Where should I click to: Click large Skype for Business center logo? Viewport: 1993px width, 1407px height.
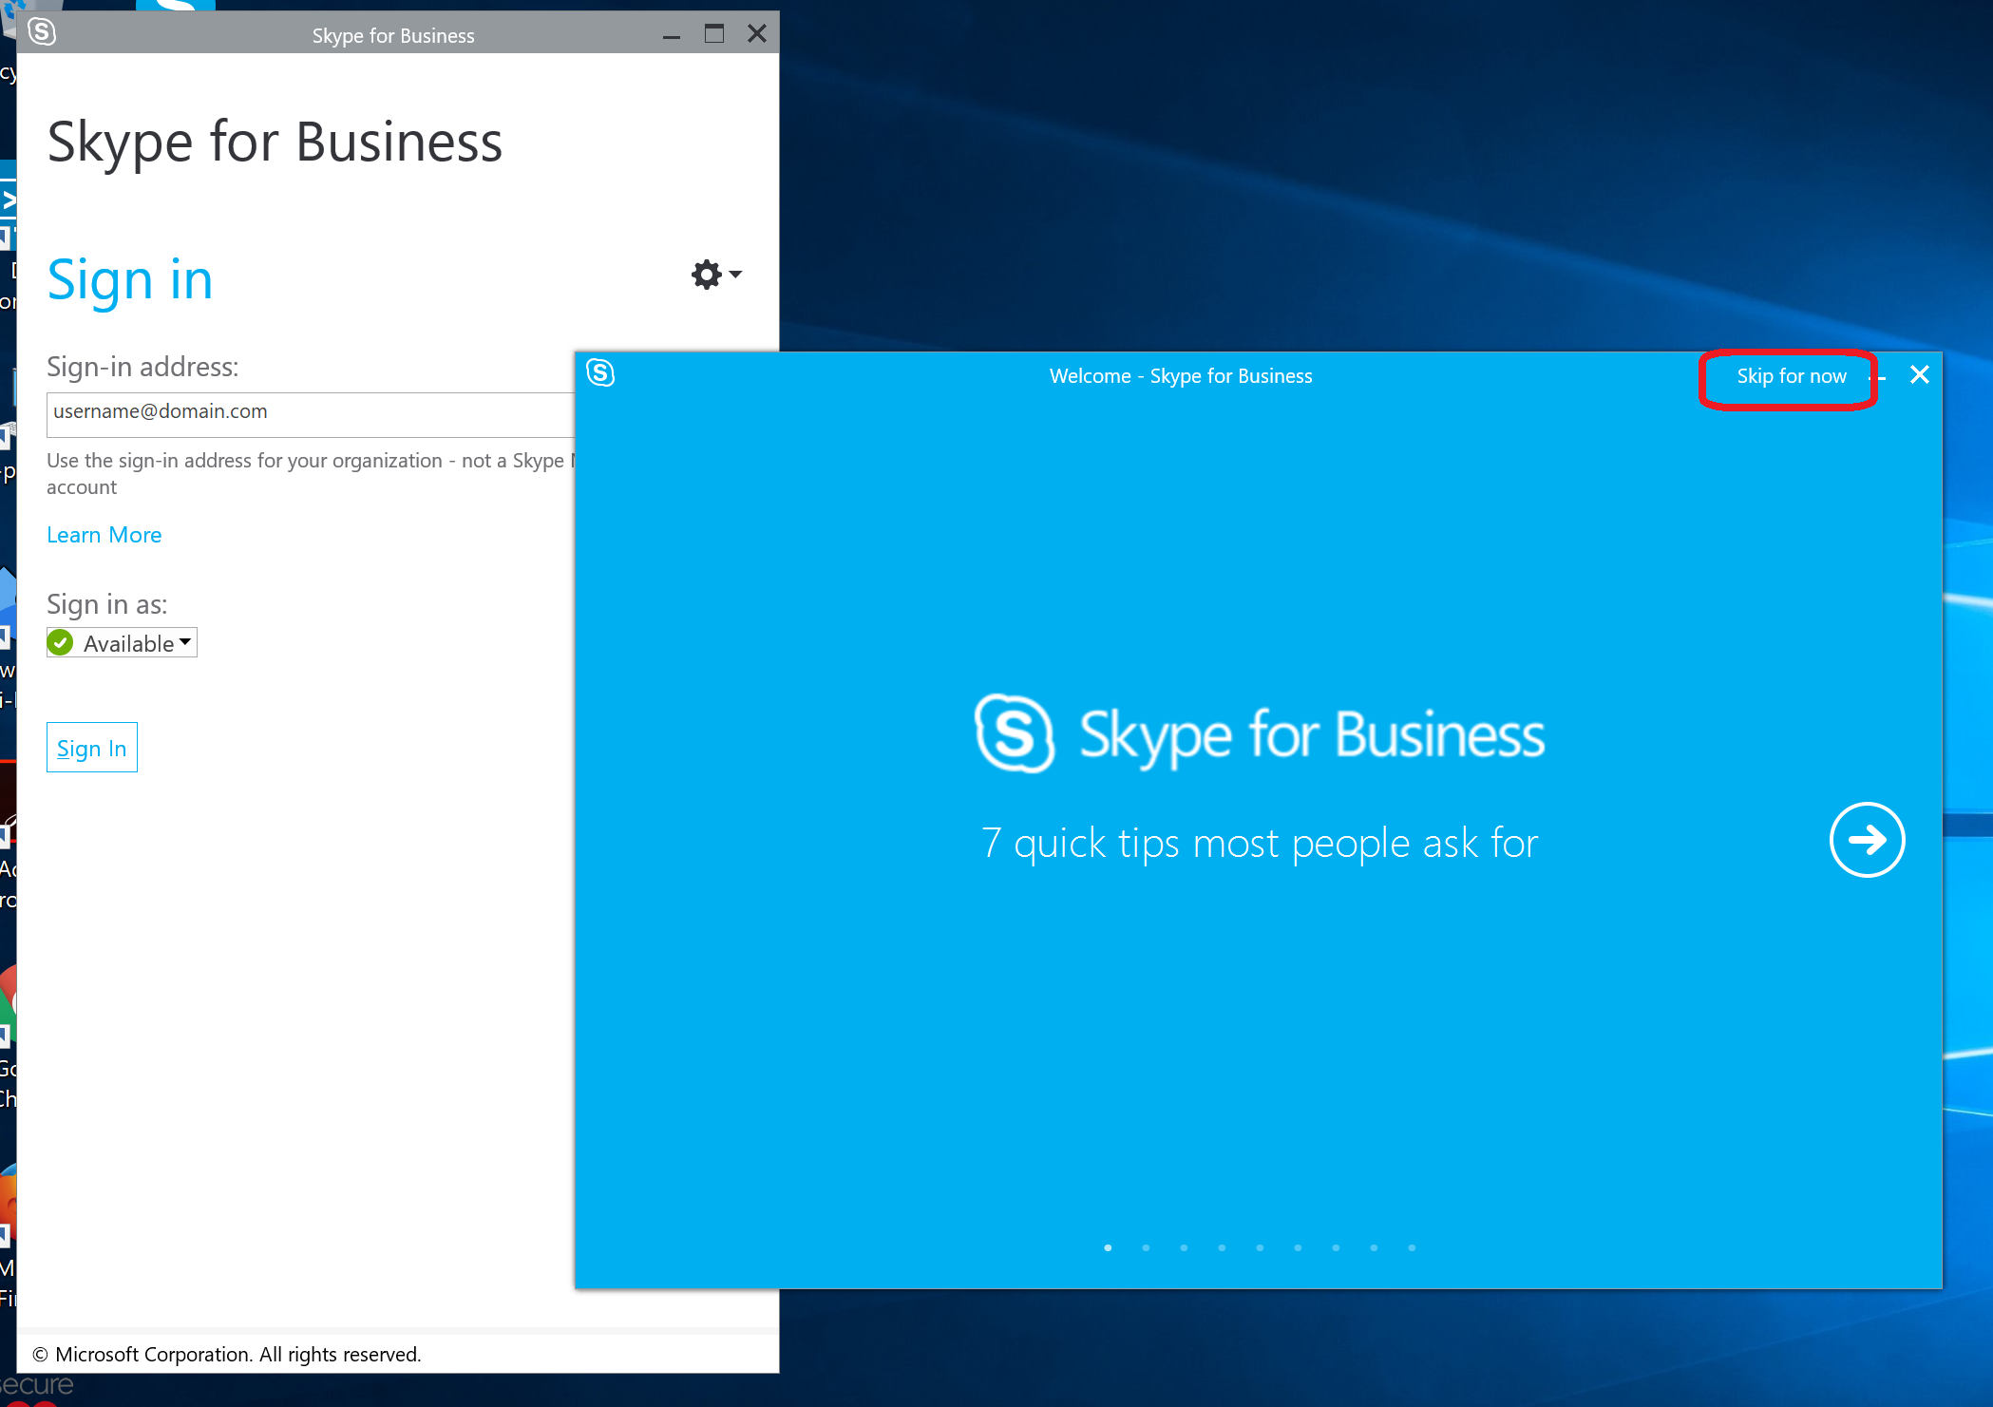pyautogui.click(x=1015, y=733)
